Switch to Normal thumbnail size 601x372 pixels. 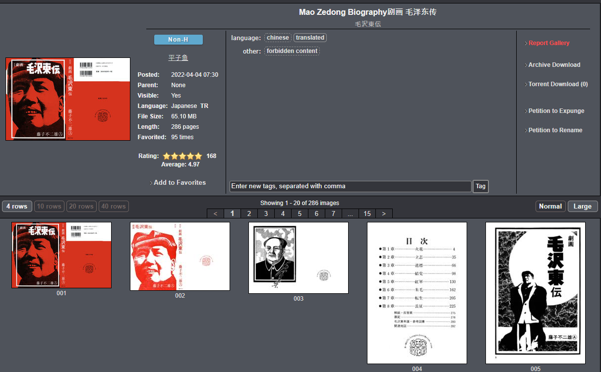550,207
